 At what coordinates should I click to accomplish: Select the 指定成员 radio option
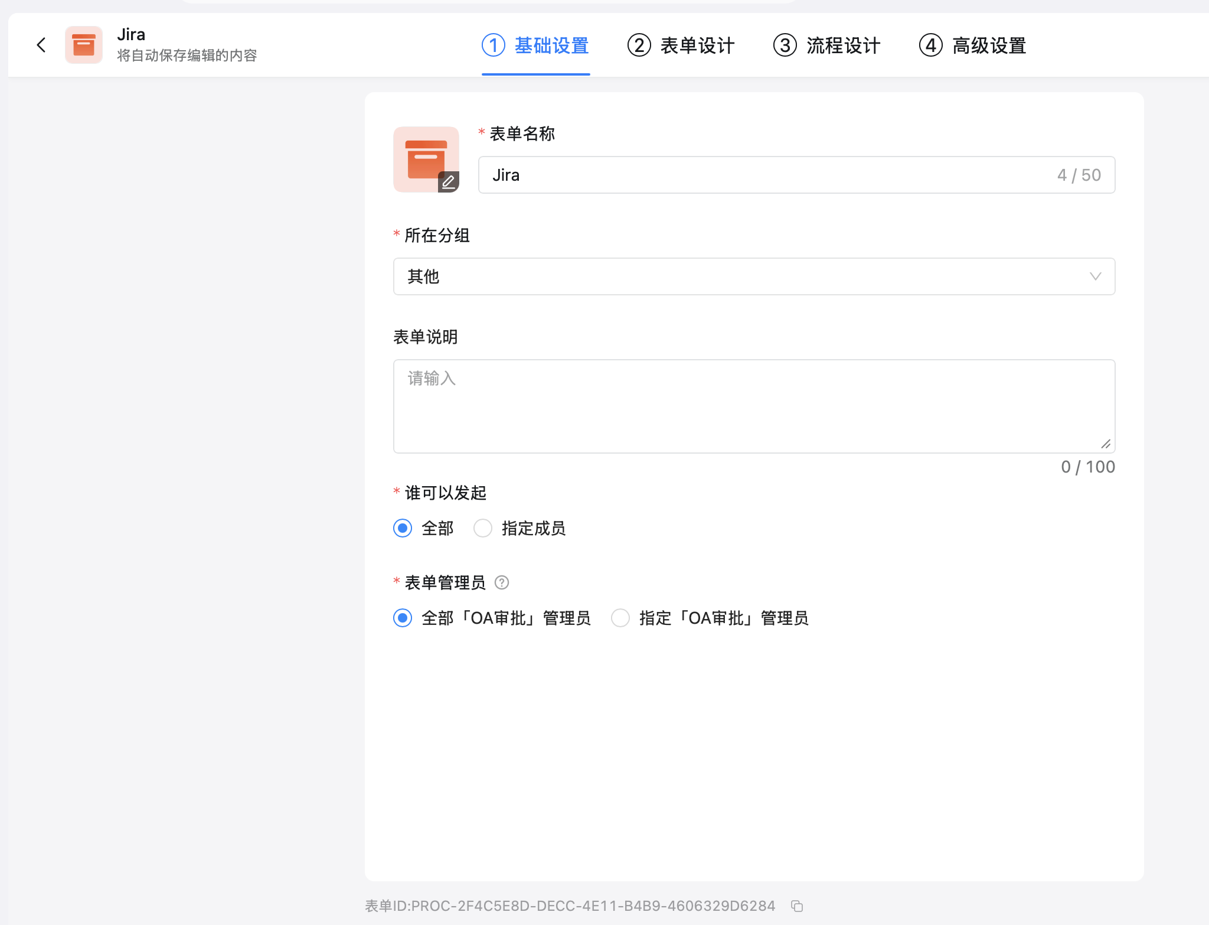click(483, 528)
